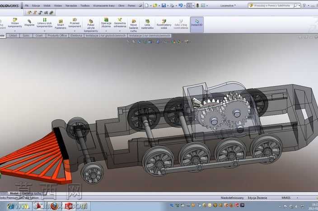Toggle the InstantSD button
Screen dimensions: 318x211
(x=197, y=24)
